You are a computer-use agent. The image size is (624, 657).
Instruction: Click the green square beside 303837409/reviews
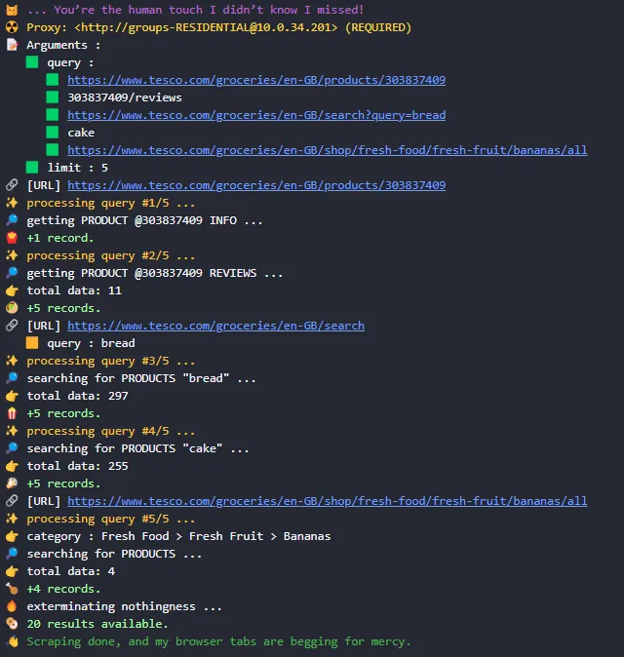(53, 97)
